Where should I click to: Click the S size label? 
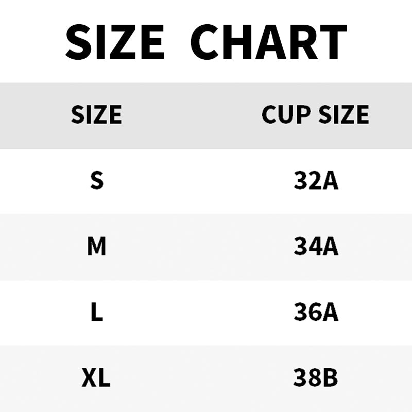click(97, 180)
